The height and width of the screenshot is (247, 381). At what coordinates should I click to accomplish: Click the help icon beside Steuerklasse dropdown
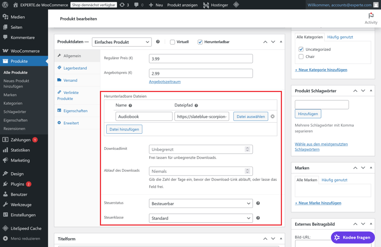coord(258,218)
